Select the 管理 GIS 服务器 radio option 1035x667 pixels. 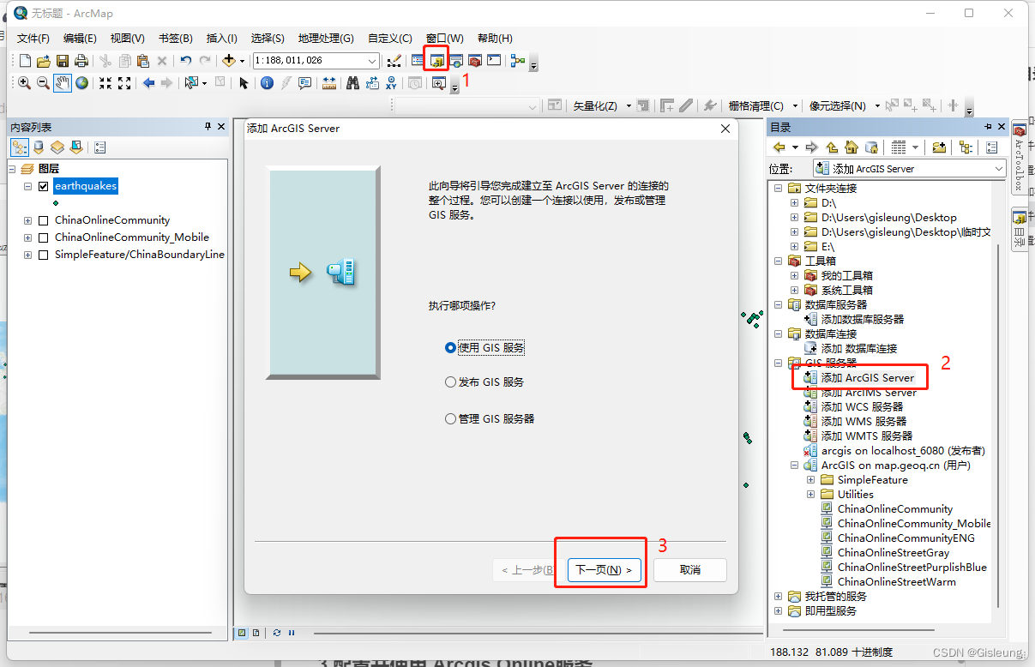(450, 419)
